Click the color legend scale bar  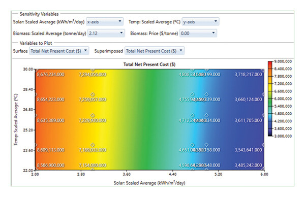point(270,98)
